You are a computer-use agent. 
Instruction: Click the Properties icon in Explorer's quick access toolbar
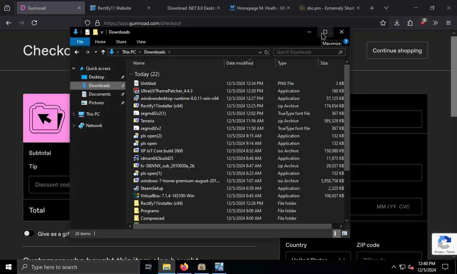87,32
